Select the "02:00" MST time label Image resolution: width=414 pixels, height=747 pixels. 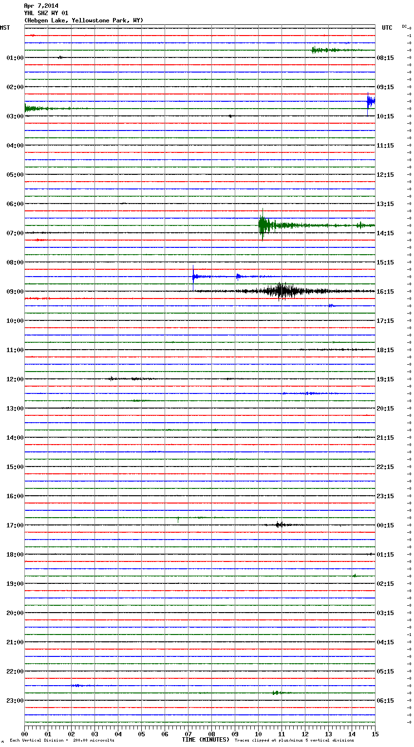[15, 87]
